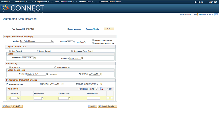Screen dimensions: 219x123
Task: Add a new Parameters row
Action: [108, 98]
